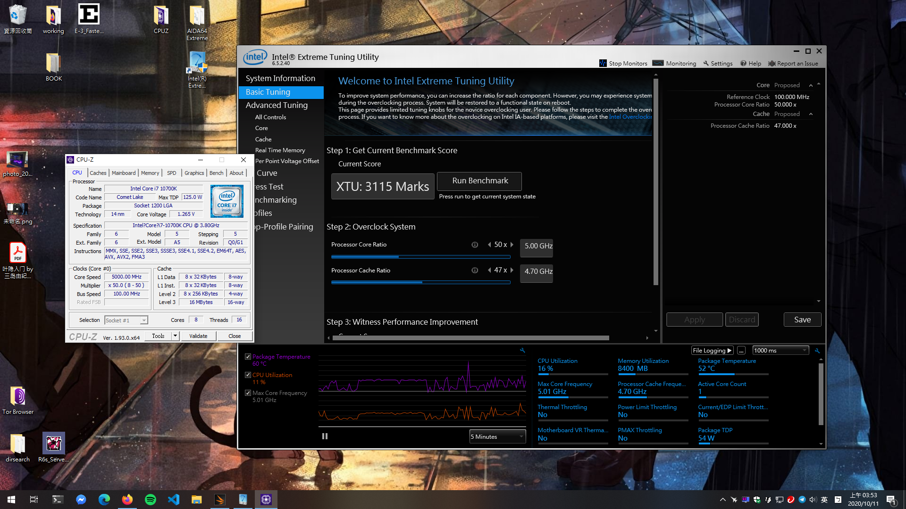Viewport: 906px width, 509px height.
Task: Click Save in the proposed settings panel
Action: tap(802, 320)
